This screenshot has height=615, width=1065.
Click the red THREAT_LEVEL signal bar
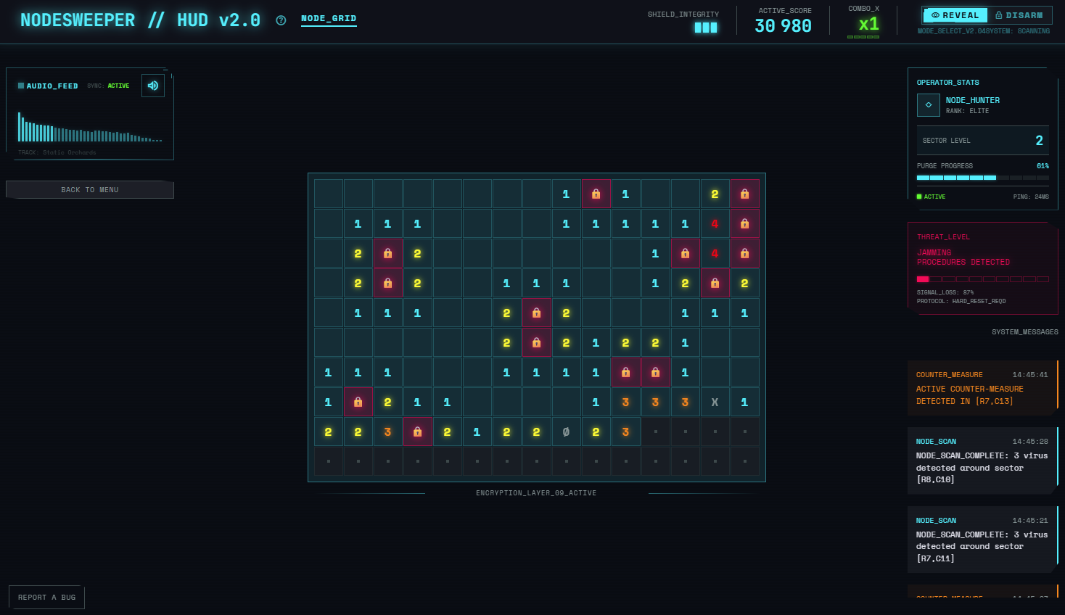pyautogui.click(x=983, y=279)
